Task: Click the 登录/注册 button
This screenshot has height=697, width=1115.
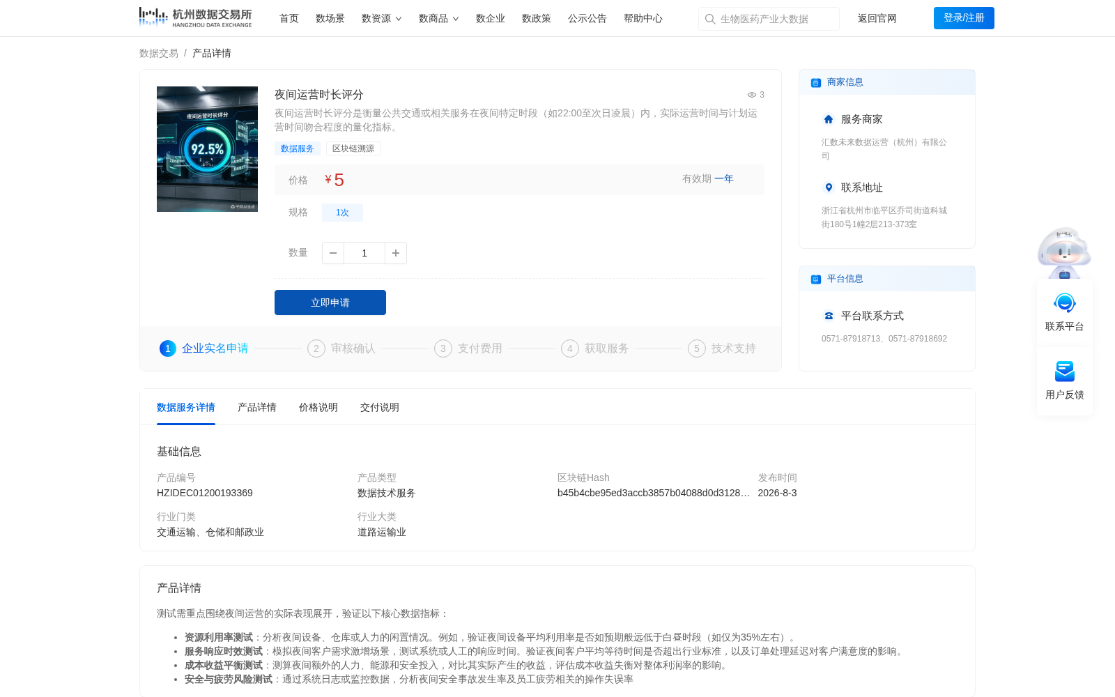Action: [964, 18]
